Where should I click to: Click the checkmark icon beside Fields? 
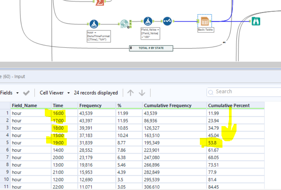point(26,93)
